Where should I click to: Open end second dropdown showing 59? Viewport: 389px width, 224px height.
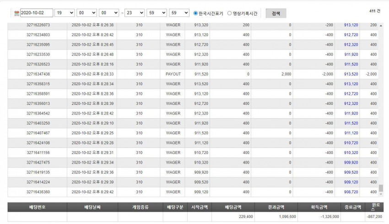pos(179,13)
